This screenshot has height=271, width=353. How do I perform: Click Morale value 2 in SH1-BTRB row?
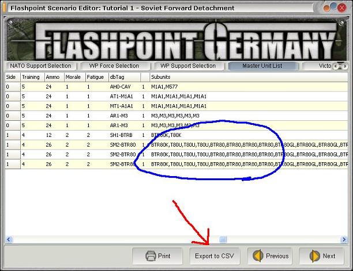(75, 135)
